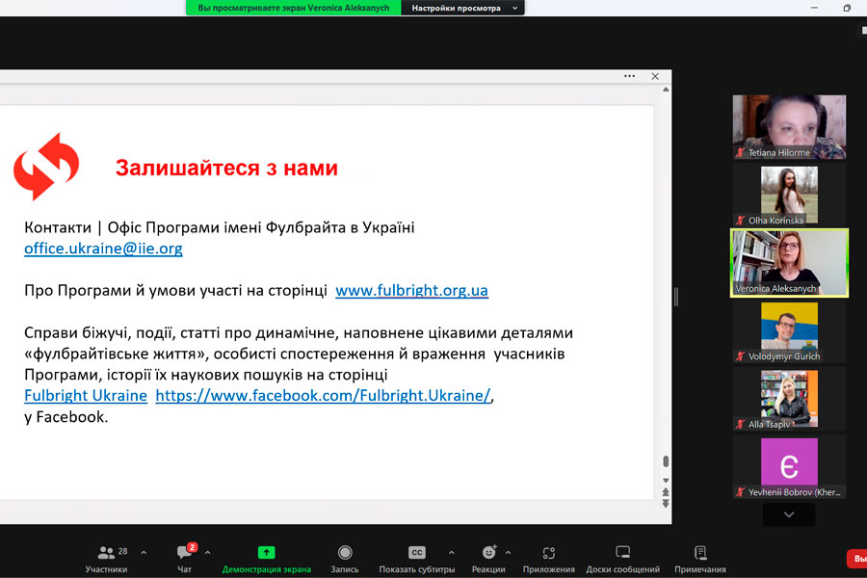Viewport: 867px width, 578px height.
Task: Open Whiteboards (Доски сообщений) icon
Action: [x=622, y=552]
